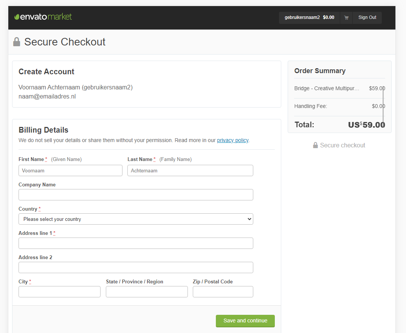Click the City input field
Viewport: 406px width, 333px height.
(59, 292)
